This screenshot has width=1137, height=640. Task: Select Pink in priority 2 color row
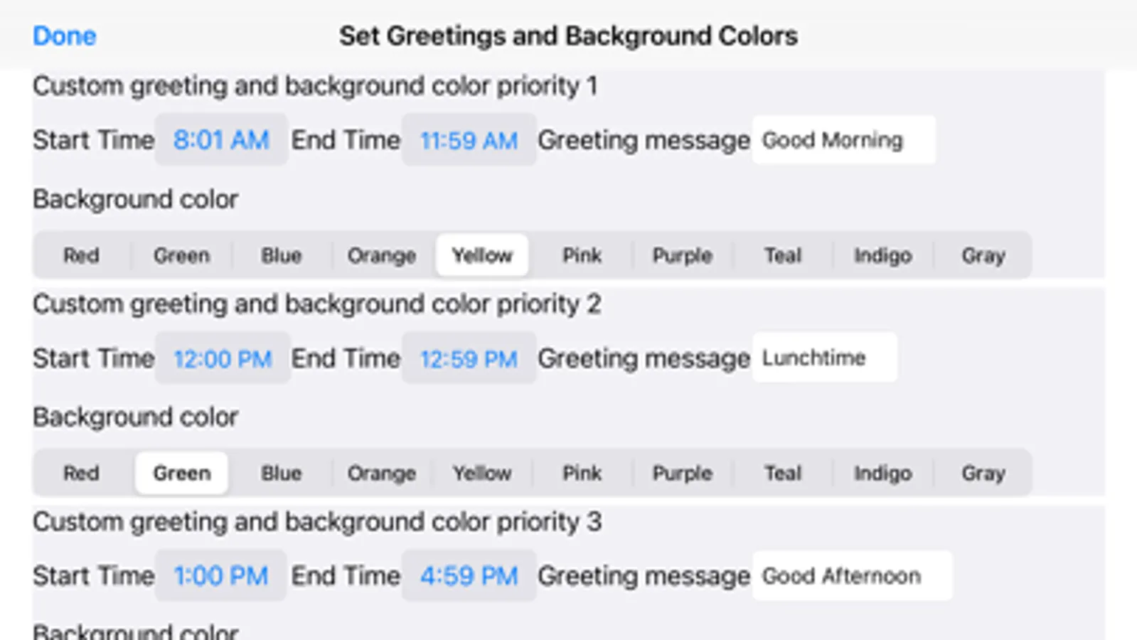[582, 473]
